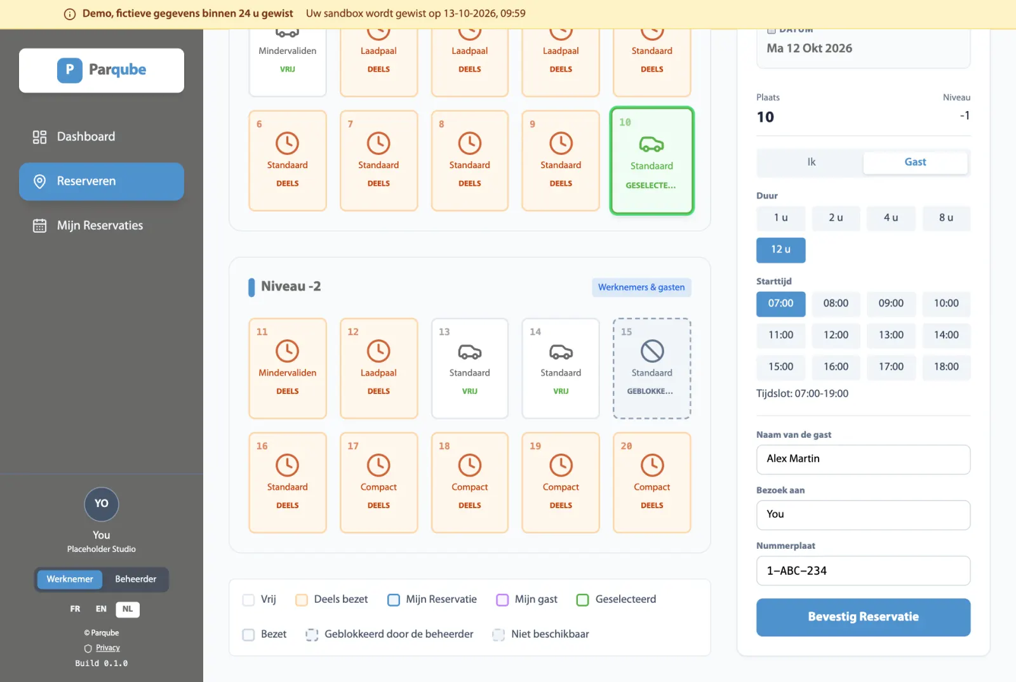Select the clock icon on spot 9
1016x682 pixels.
click(561, 143)
